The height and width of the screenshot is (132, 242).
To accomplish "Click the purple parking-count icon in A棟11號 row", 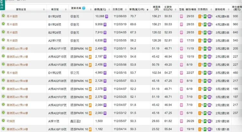I will click(209, 121).
